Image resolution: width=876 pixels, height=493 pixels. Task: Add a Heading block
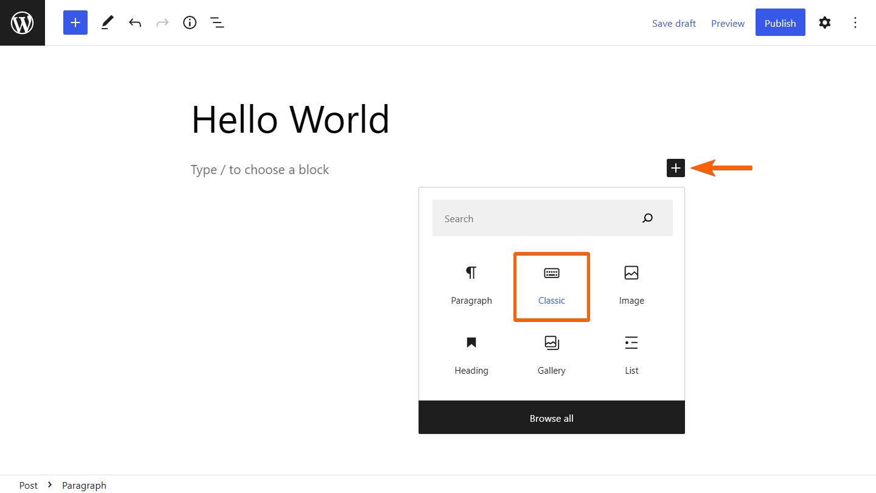tap(471, 355)
